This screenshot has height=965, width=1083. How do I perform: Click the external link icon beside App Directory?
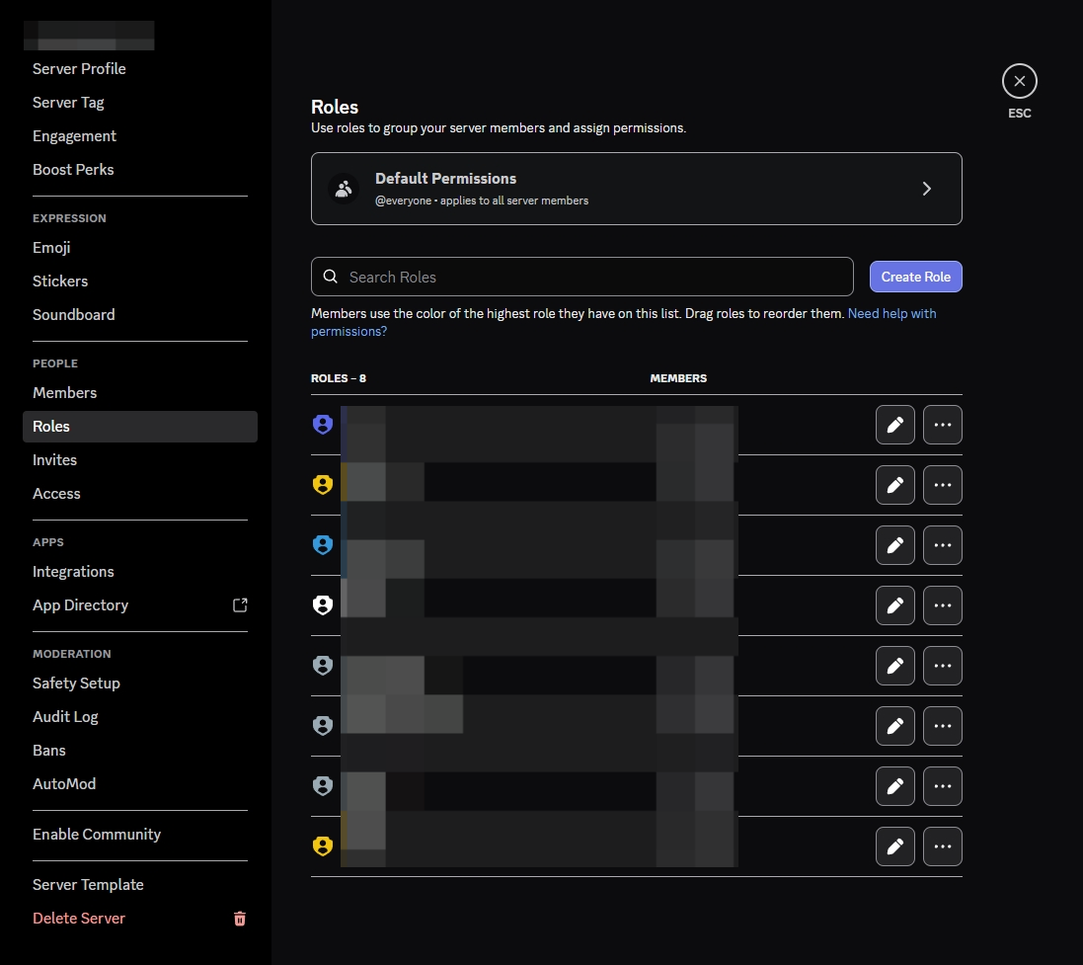[240, 605]
